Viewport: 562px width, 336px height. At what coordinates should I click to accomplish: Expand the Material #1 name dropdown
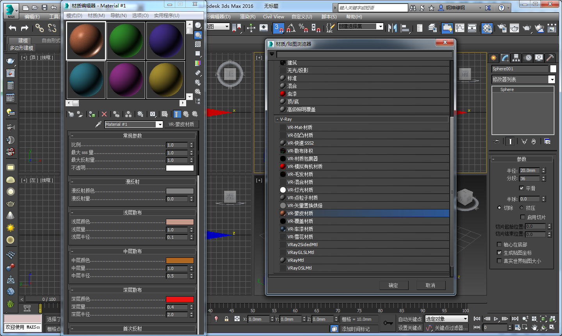(159, 124)
